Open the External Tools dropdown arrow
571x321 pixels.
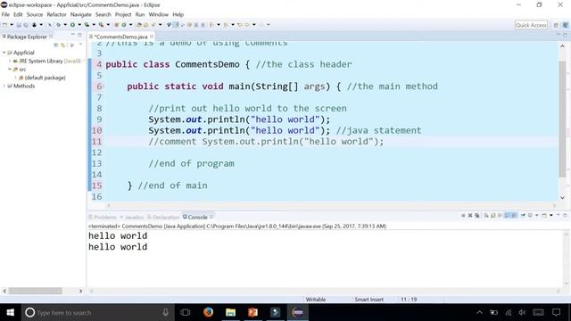coord(108,25)
